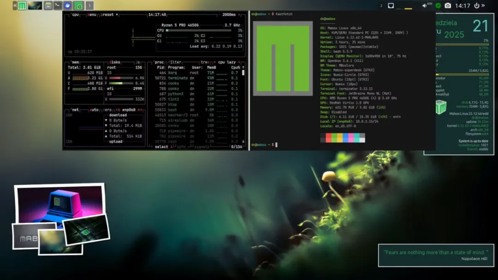Open the btop menu at top

coord(91,15)
